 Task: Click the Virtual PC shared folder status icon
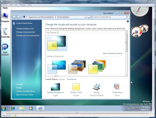click(12, 115)
